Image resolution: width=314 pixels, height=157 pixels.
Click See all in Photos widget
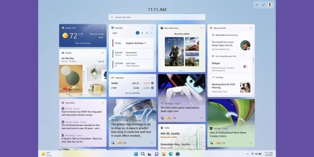pos(101,61)
